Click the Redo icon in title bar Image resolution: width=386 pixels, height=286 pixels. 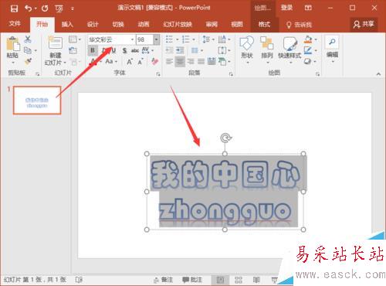pos(45,9)
